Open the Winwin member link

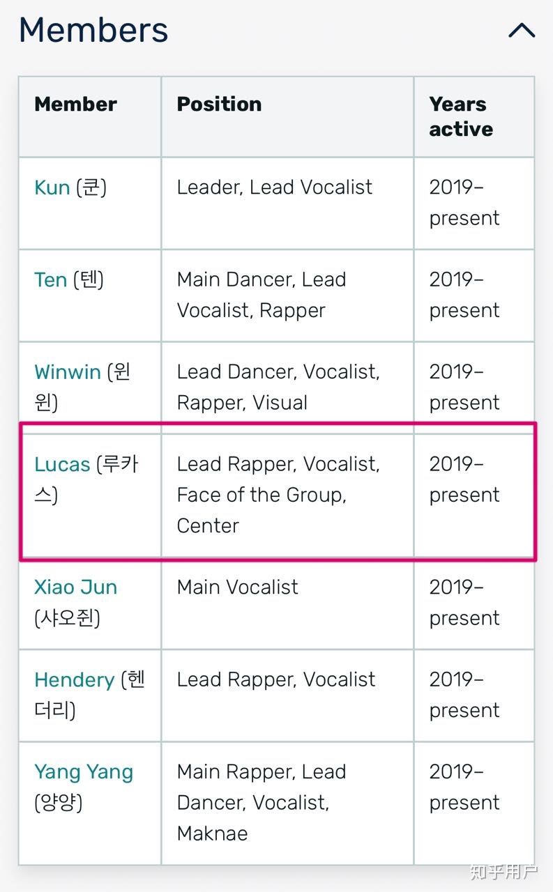pyautogui.click(x=68, y=371)
